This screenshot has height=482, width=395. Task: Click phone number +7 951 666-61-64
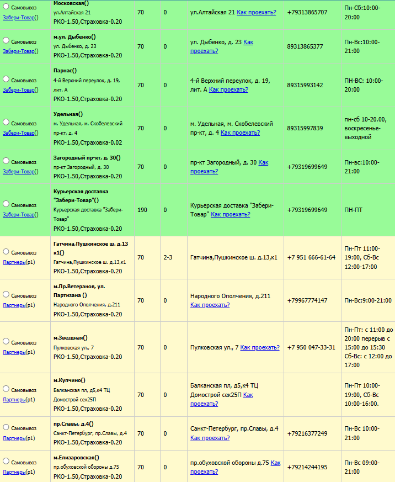click(311, 257)
